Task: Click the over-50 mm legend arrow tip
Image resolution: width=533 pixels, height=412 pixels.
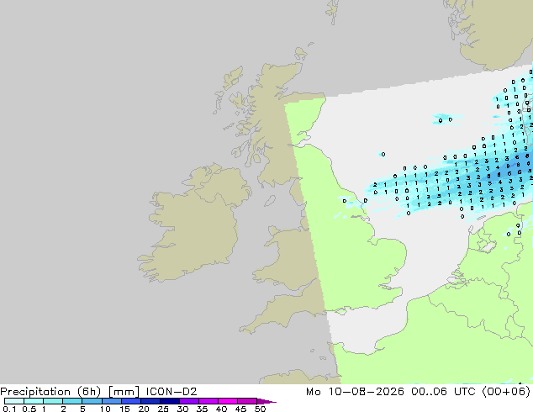Action: [x=266, y=402]
